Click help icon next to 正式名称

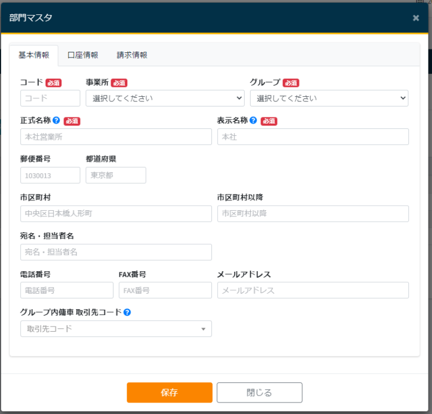coord(56,121)
